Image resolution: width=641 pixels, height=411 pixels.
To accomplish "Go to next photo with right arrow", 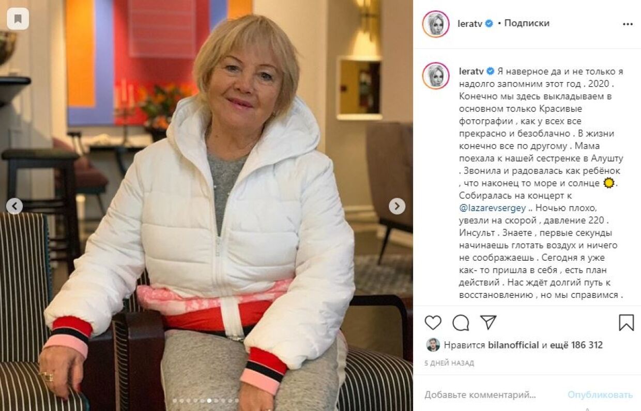I will pos(397,206).
